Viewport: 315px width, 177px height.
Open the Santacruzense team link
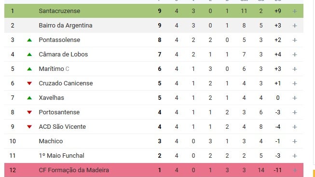[x=59, y=11]
